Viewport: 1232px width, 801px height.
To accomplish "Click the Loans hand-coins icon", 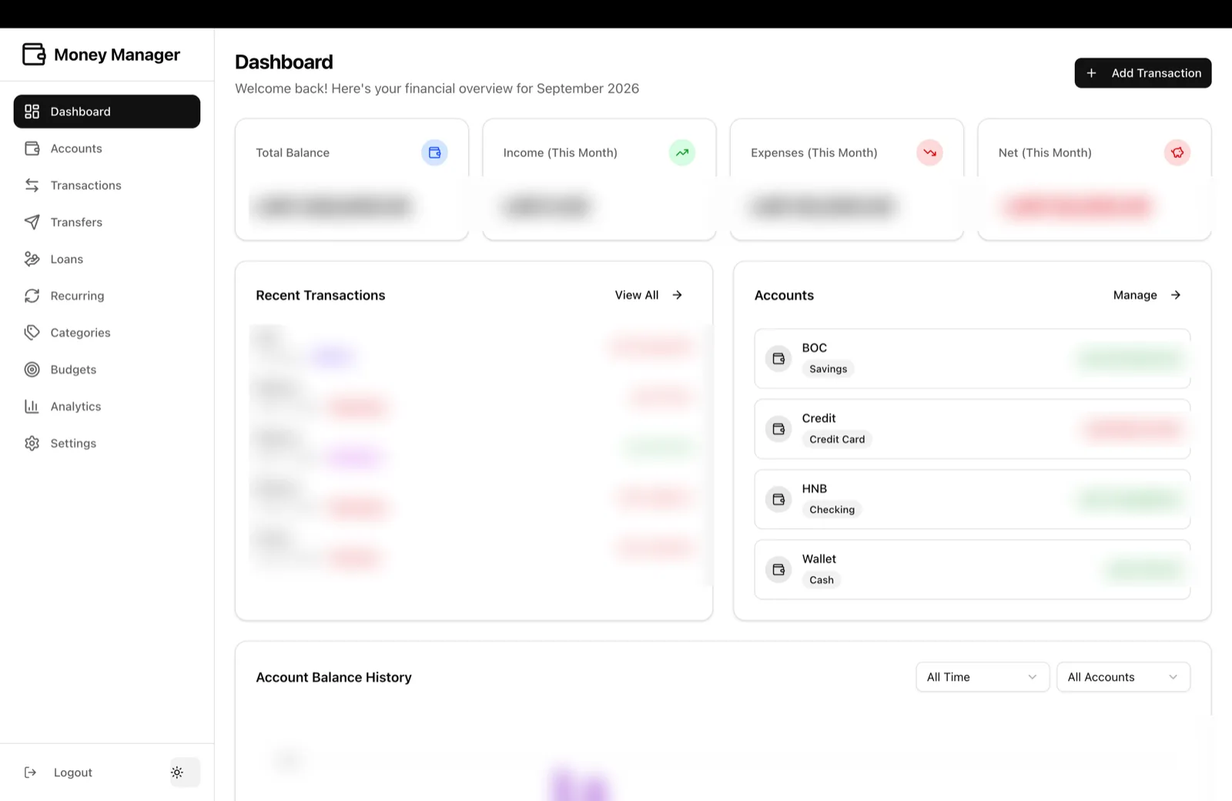I will click(32, 260).
